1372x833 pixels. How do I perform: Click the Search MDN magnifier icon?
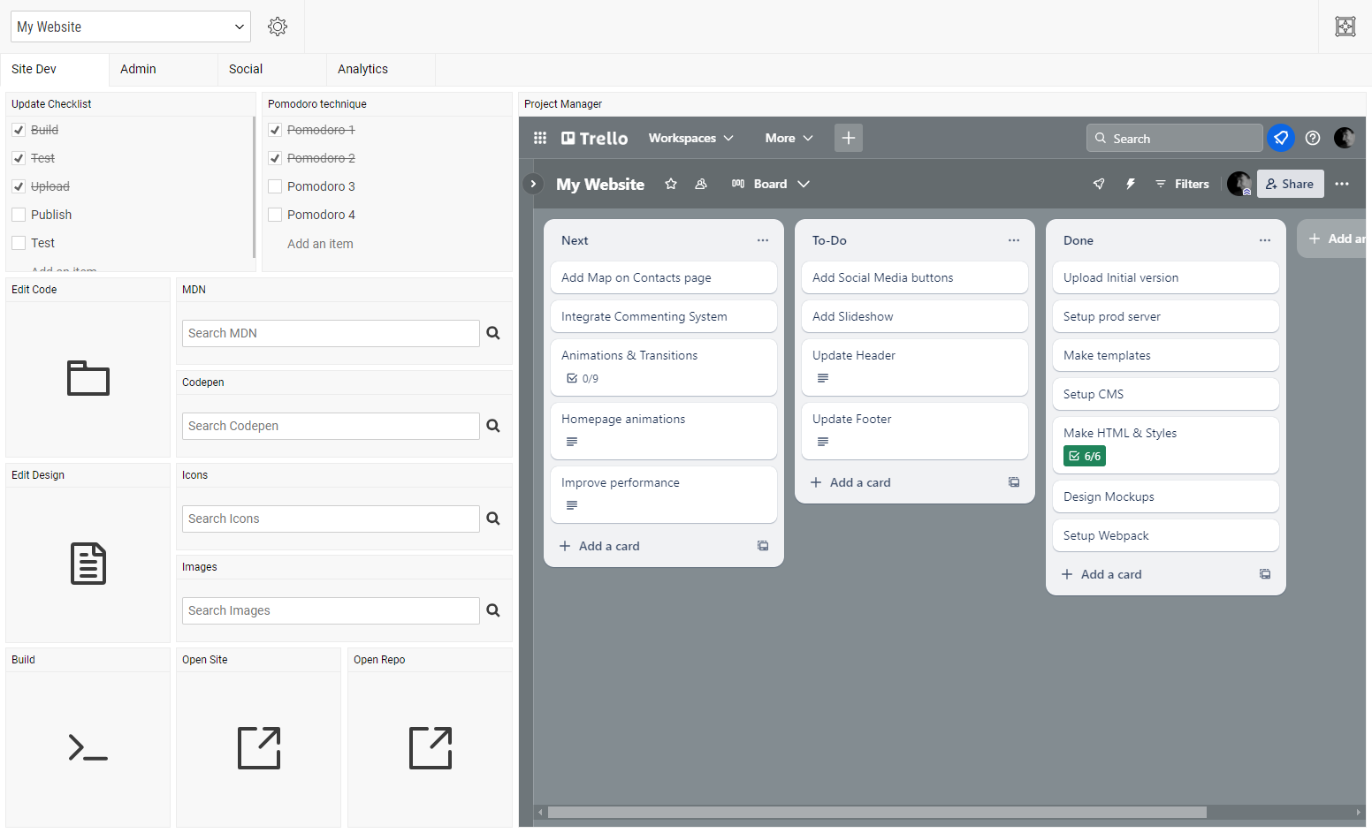coord(493,333)
